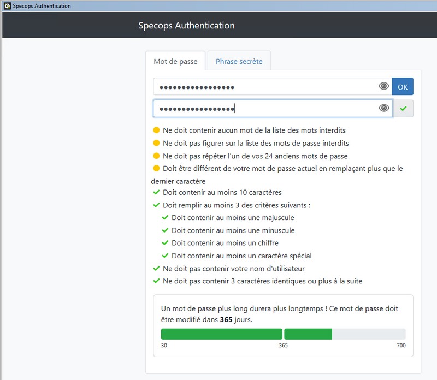This screenshot has height=380, width=437.
Task: Click text 'Doit remplir au moins 3 des critères suivants'
Action: 235,205
